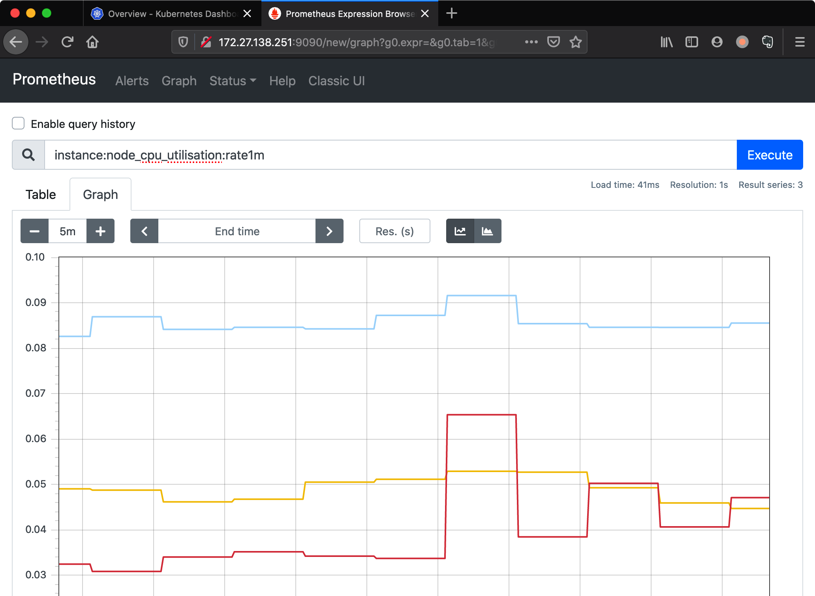Switch to unstacked line chart mode
This screenshot has width=815, height=596.
pos(460,231)
